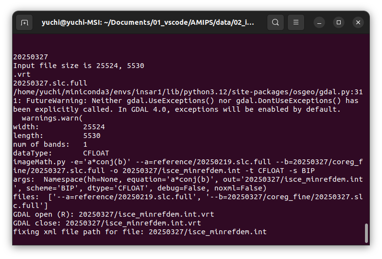Open the terminal search tool
Image resolution: width=382 pixels, height=259 pixels.
275,22
